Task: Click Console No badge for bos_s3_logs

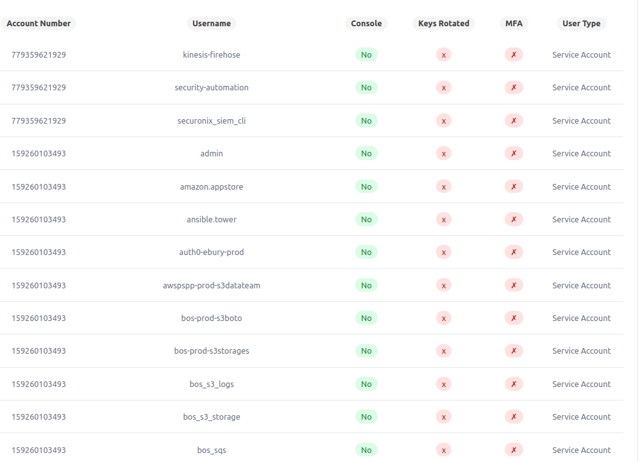Action: tap(366, 384)
